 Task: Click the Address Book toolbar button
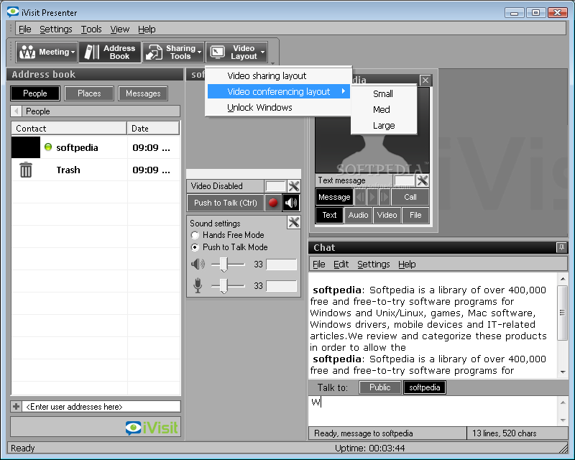pos(110,52)
